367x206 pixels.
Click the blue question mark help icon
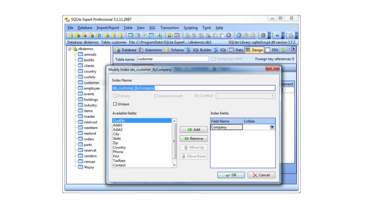(x=277, y=35)
